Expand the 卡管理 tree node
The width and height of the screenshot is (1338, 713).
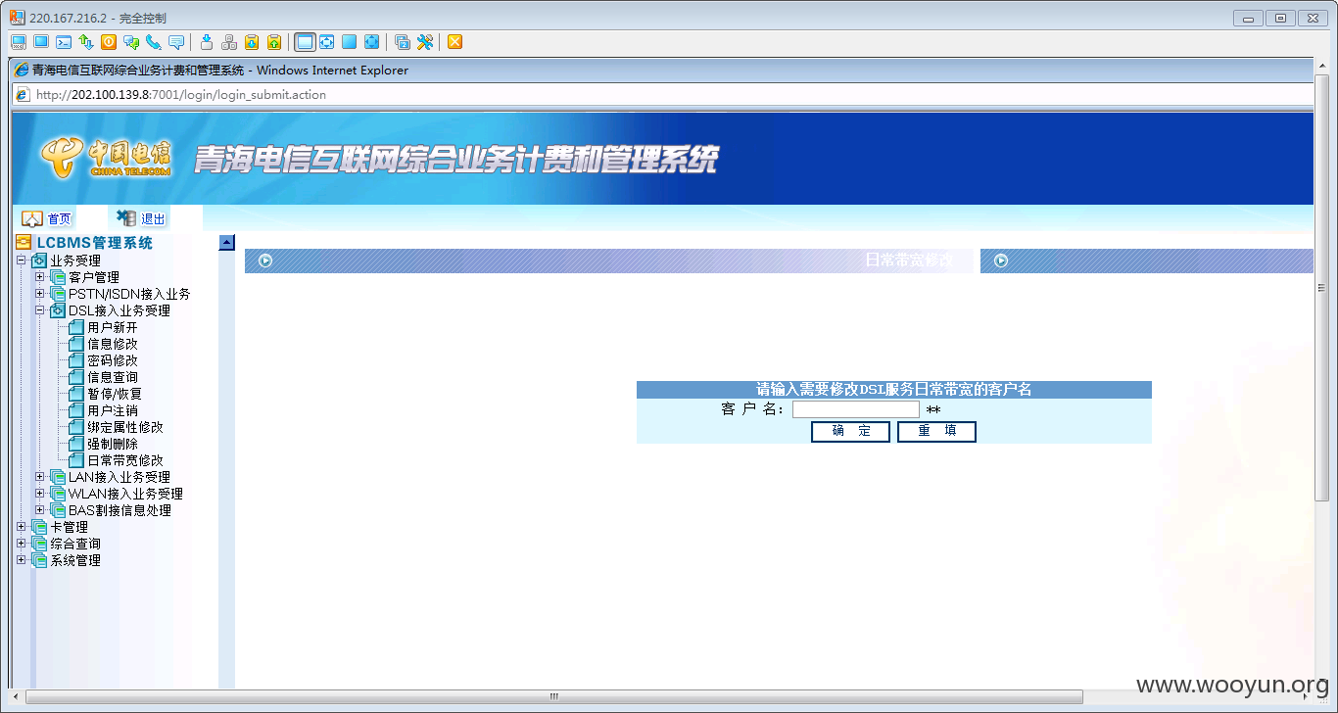click(21, 527)
